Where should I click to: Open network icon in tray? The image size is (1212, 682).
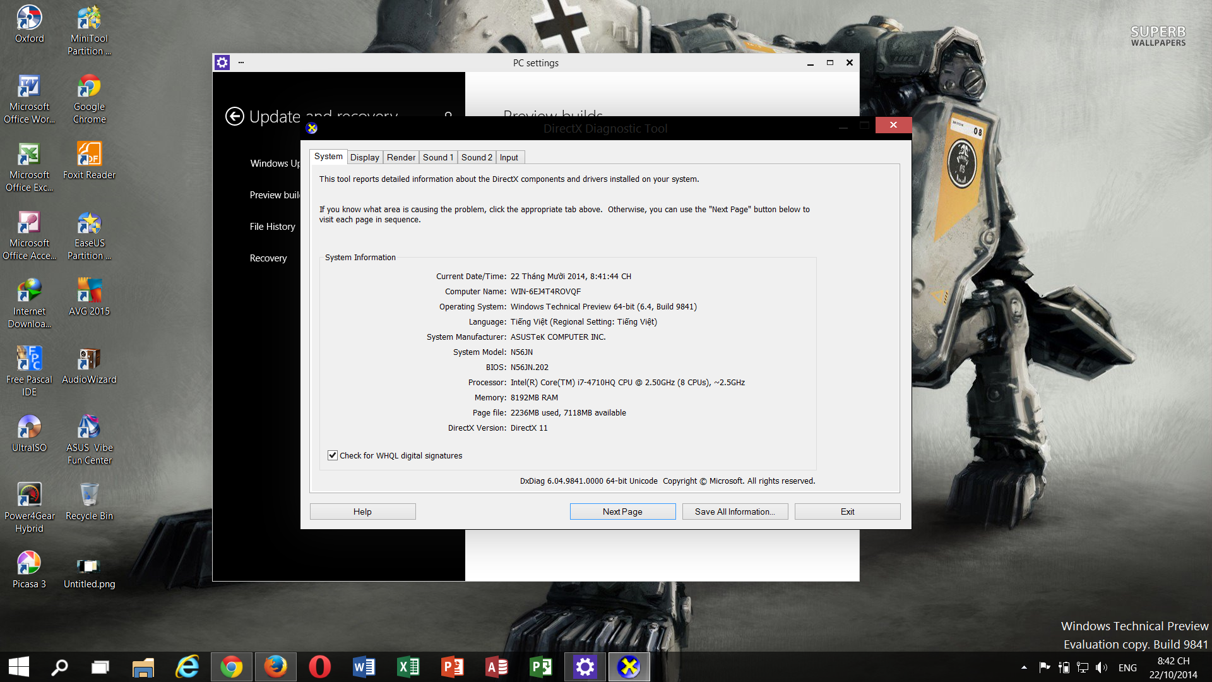(x=1083, y=667)
